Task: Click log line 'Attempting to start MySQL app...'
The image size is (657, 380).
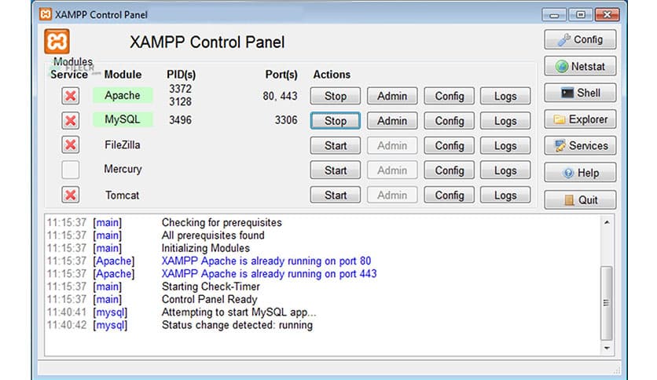Action: pos(239,312)
